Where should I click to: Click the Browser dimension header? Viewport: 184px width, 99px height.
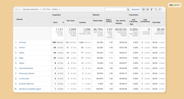click(x=20, y=19)
